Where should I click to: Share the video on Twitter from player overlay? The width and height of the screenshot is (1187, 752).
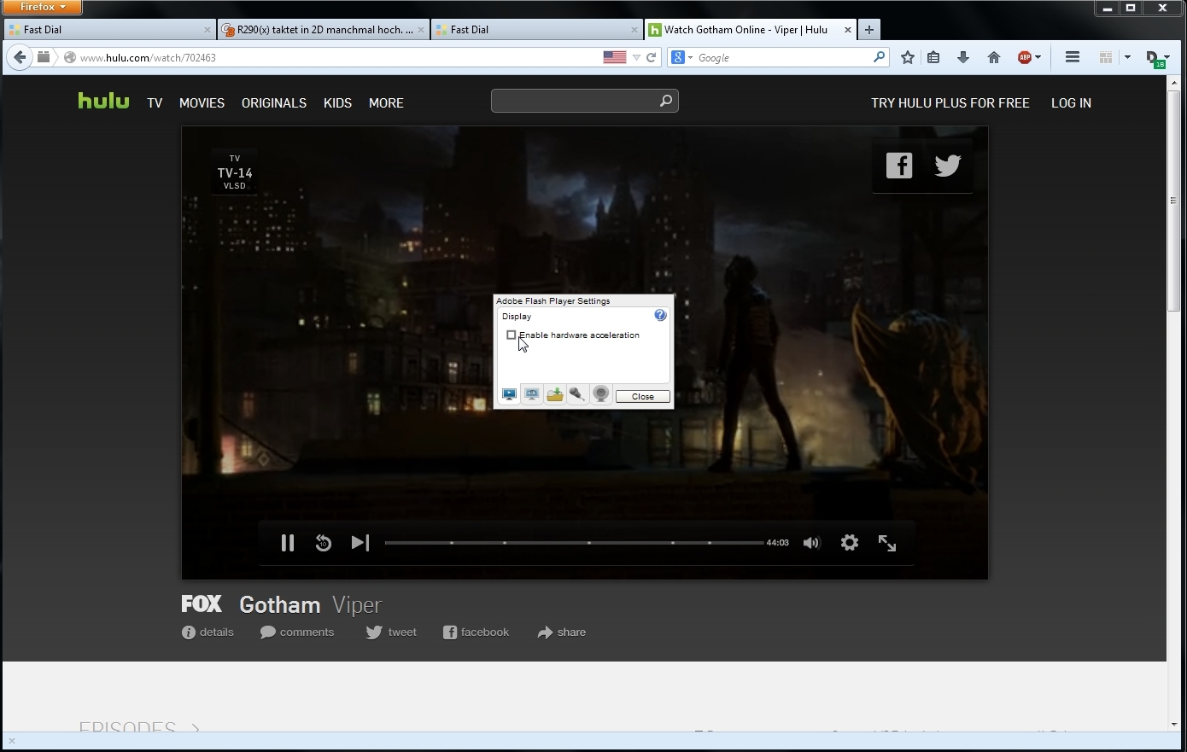tap(947, 166)
